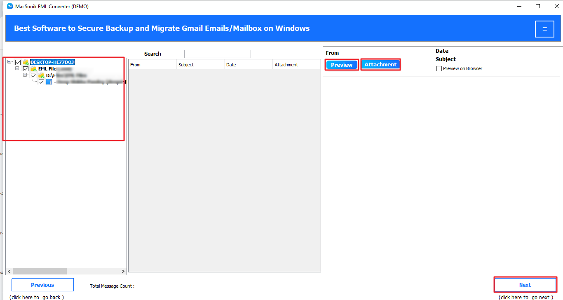The image size is (563, 300).
Task: Uncheck the D:\ folder checkbox
Action: tap(33, 75)
